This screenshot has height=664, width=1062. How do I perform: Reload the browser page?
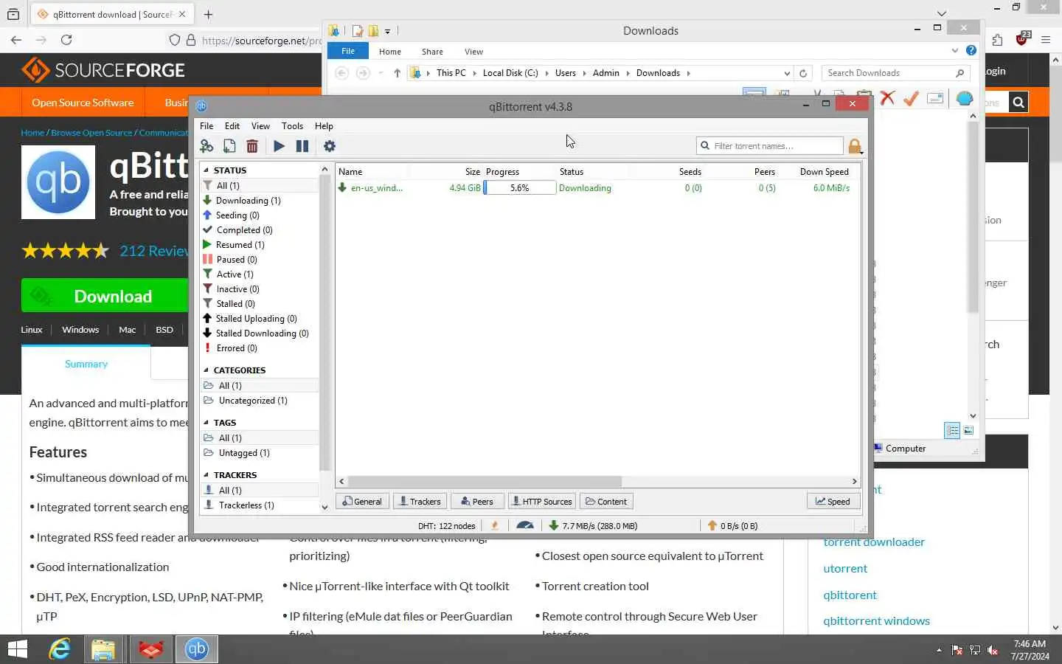coord(66,40)
